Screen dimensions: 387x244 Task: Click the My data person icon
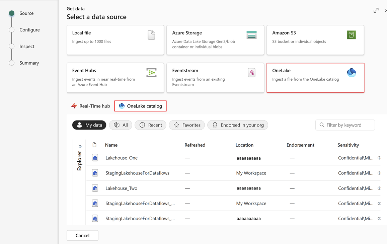coord(79,125)
